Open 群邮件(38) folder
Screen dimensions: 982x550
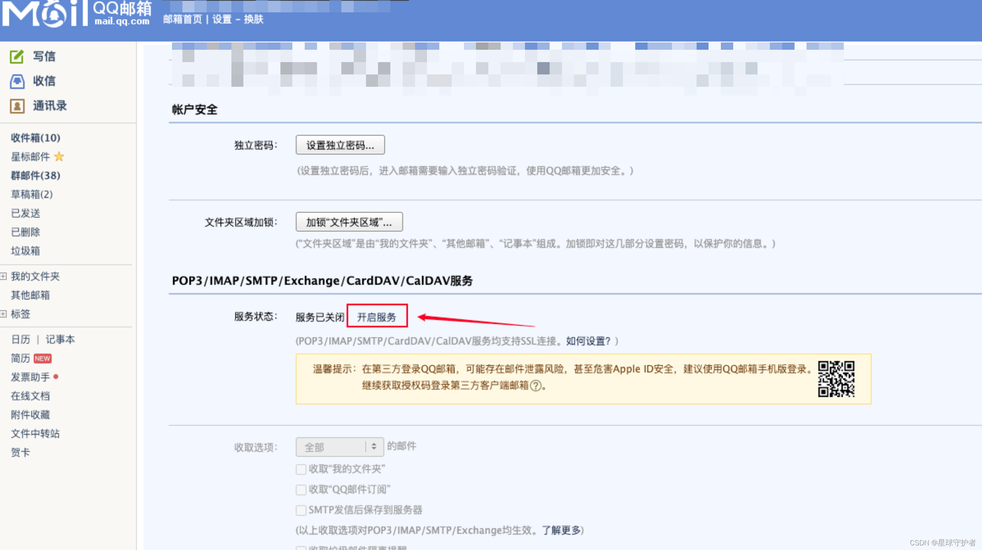tap(35, 175)
